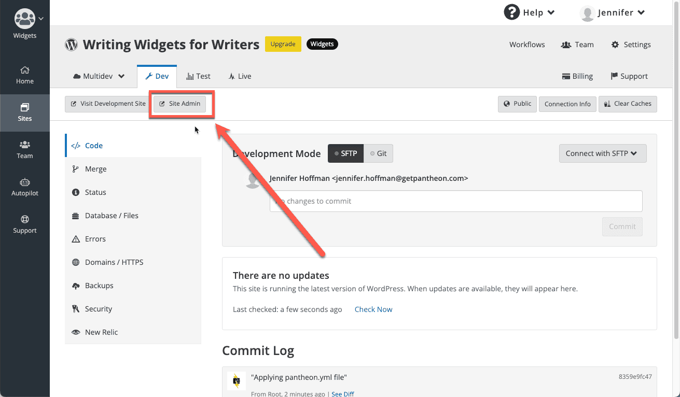Open the Security section
The height and width of the screenshot is (397, 680).
point(98,308)
